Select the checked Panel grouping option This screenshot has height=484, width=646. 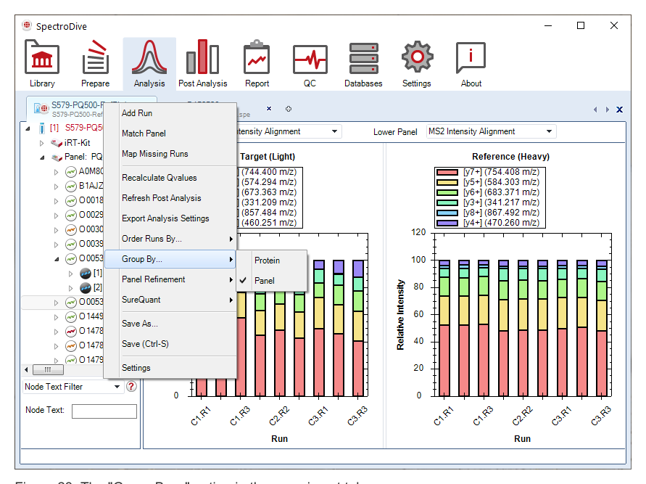pos(271,281)
